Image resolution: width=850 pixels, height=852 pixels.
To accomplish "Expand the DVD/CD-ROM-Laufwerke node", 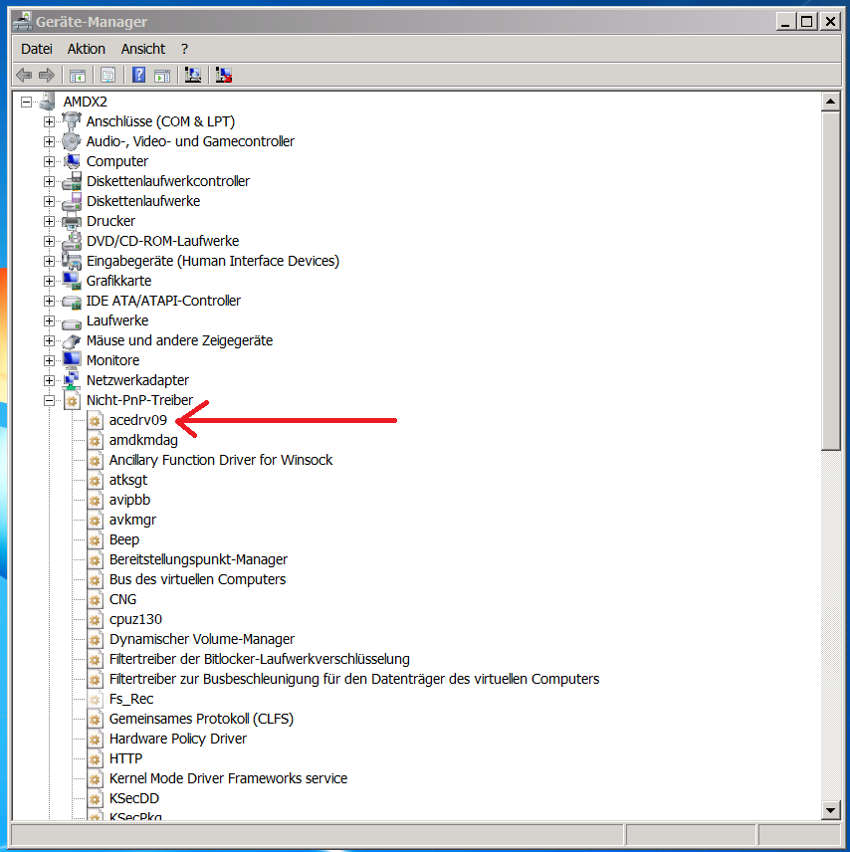I will pyautogui.click(x=49, y=241).
